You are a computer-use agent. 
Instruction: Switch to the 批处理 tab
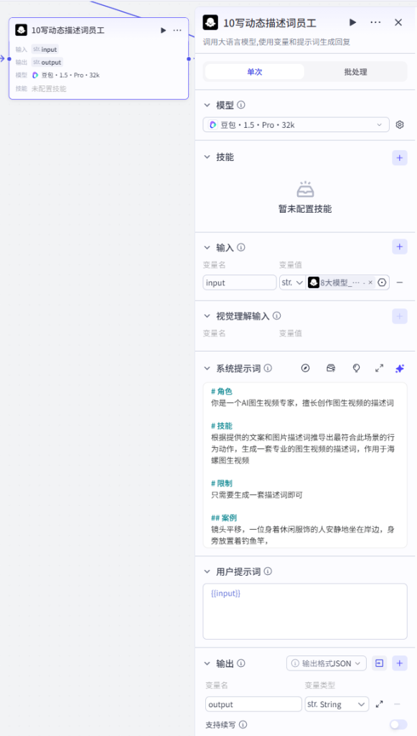click(355, 72)
